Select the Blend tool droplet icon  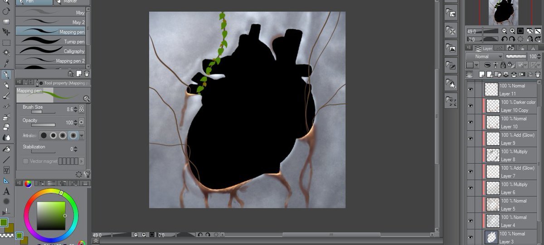click(6, 137)
